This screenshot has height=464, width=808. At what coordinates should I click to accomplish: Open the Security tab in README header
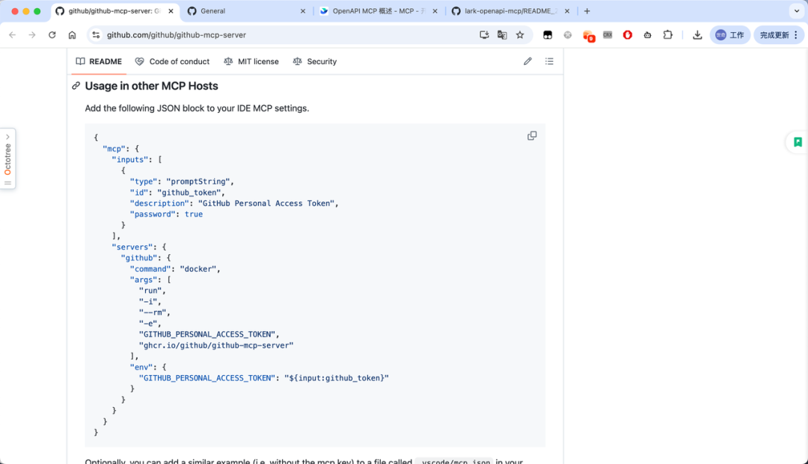314,61
